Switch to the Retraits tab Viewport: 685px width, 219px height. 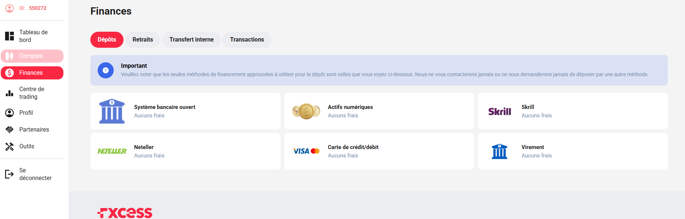click(x=143, y=40)
